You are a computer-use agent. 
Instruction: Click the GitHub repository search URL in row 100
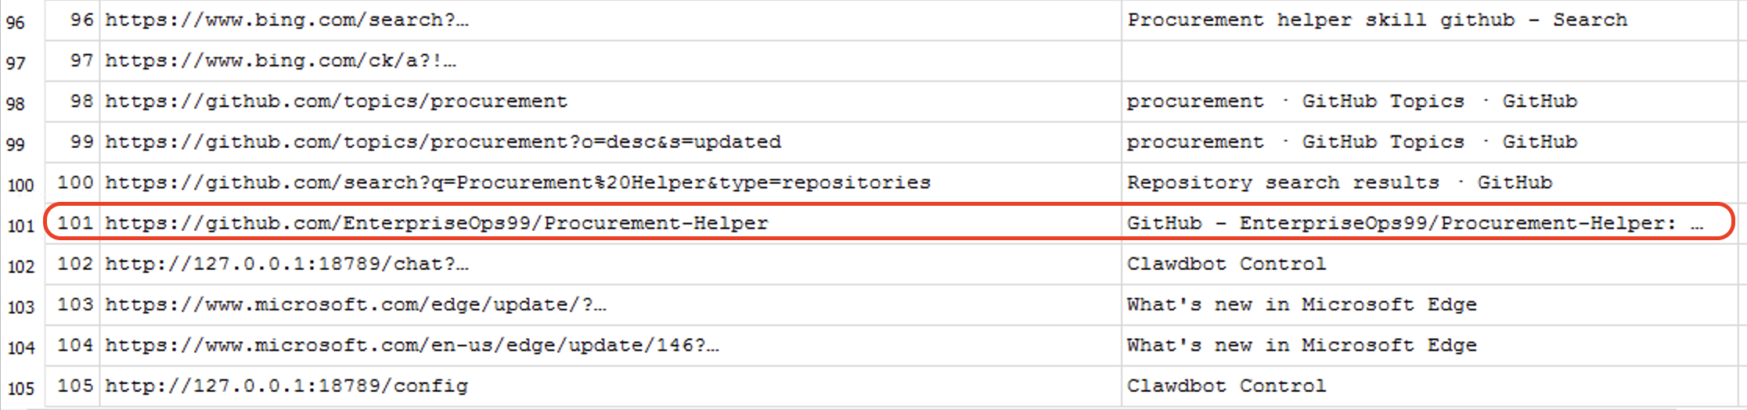tap(517, 183)
